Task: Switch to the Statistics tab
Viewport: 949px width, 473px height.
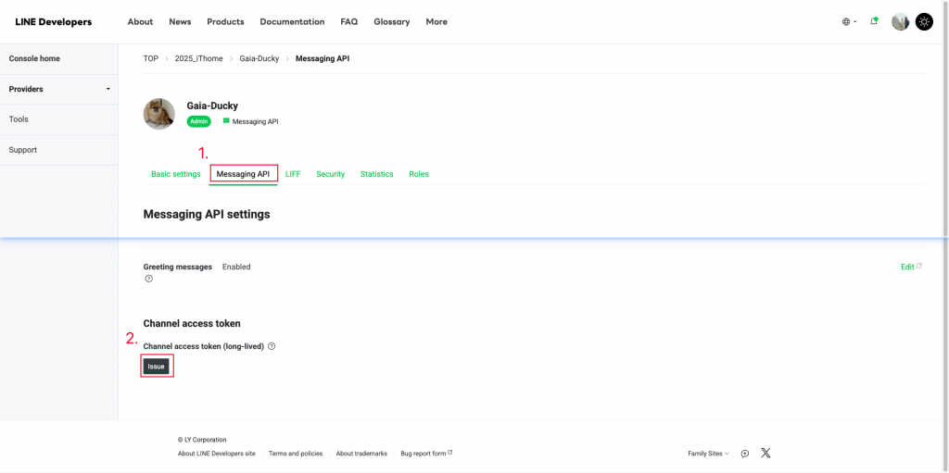Action: [x=376, y=174]
